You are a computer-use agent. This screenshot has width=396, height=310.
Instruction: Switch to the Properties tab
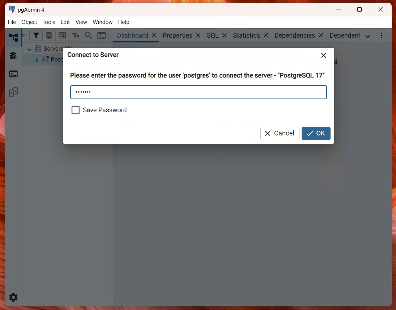tap(177, 35)
